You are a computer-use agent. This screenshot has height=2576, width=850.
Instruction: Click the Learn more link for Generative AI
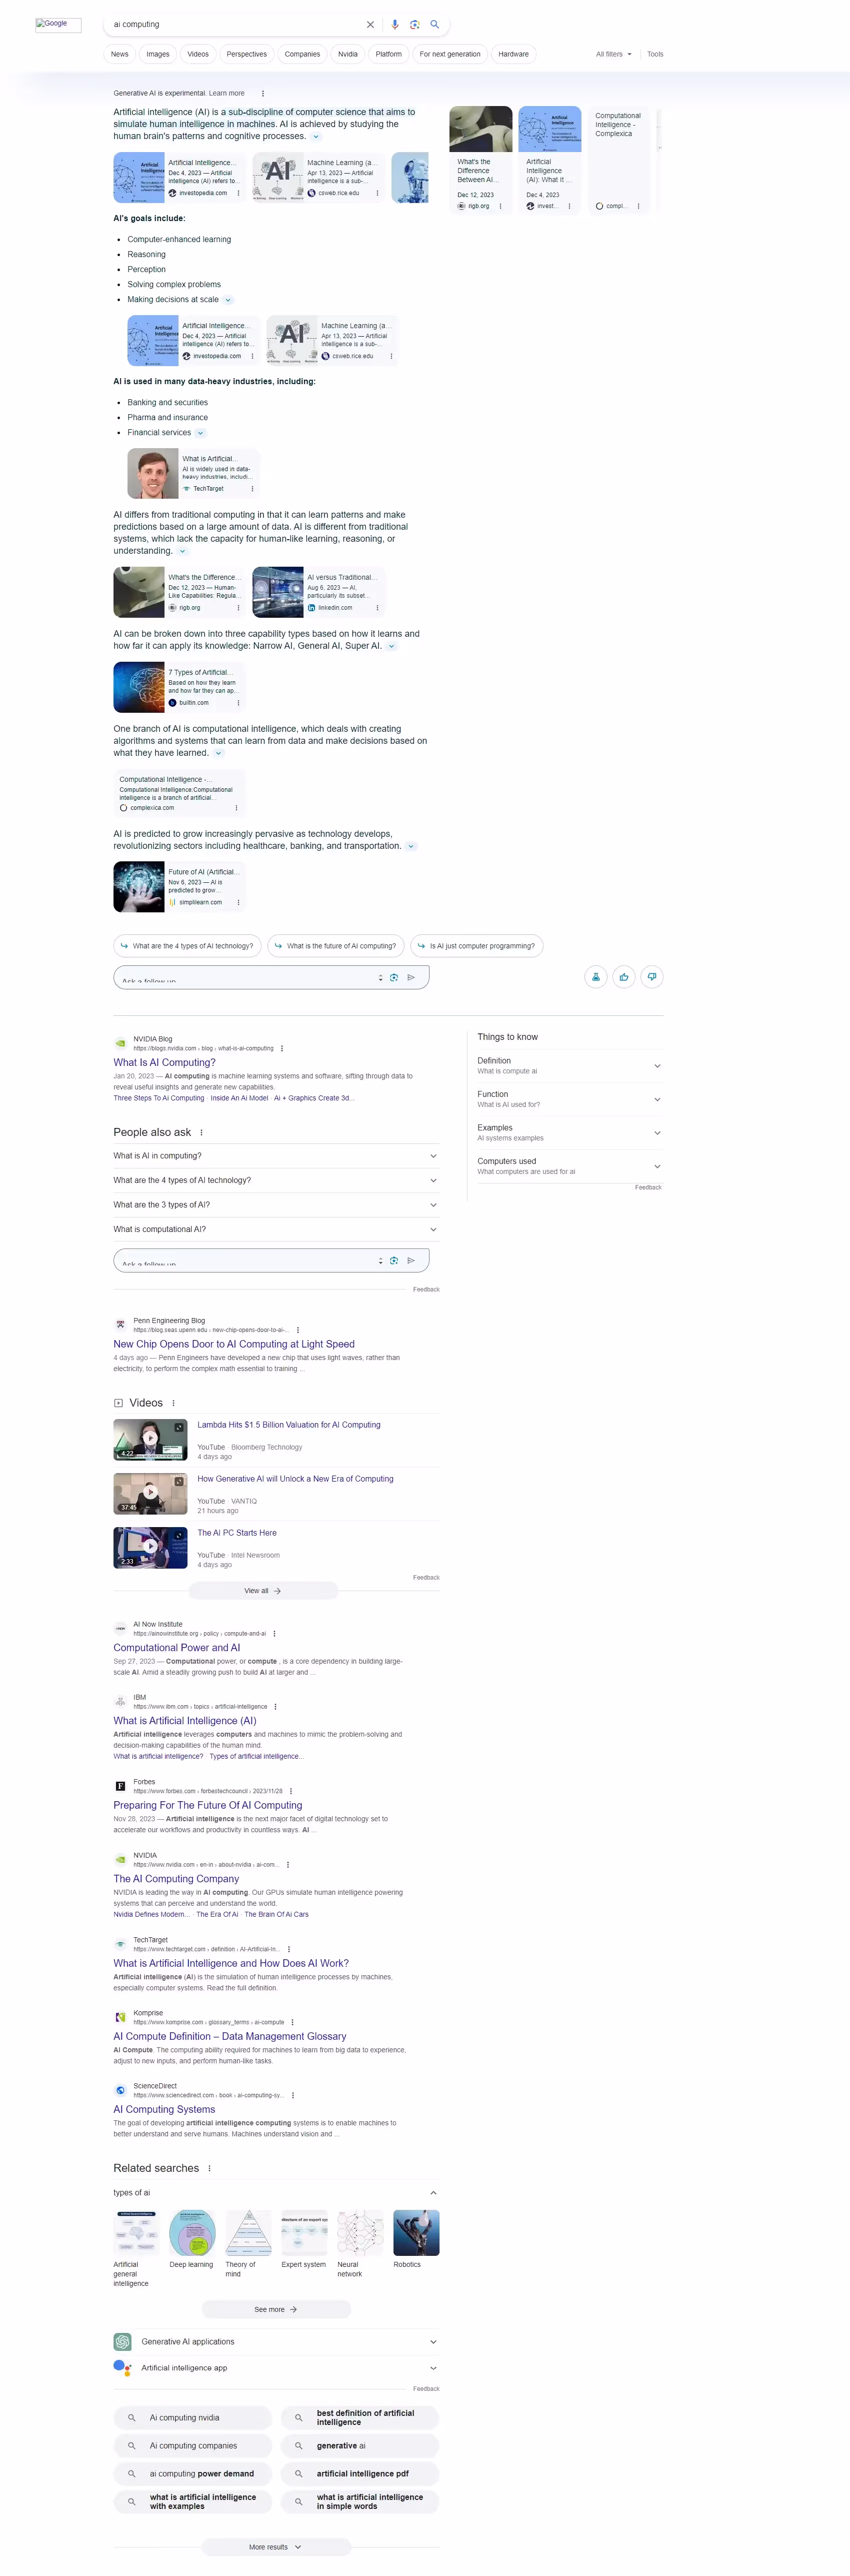tap(227, 93)
